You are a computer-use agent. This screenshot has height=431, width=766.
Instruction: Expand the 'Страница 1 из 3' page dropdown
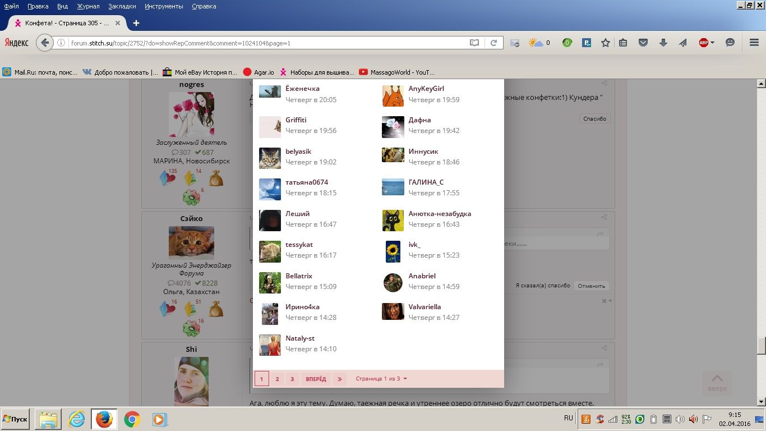tap(381, 379)
